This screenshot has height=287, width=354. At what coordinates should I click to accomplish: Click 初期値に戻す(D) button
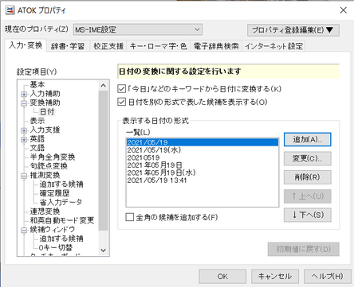(x=303, y=249)
